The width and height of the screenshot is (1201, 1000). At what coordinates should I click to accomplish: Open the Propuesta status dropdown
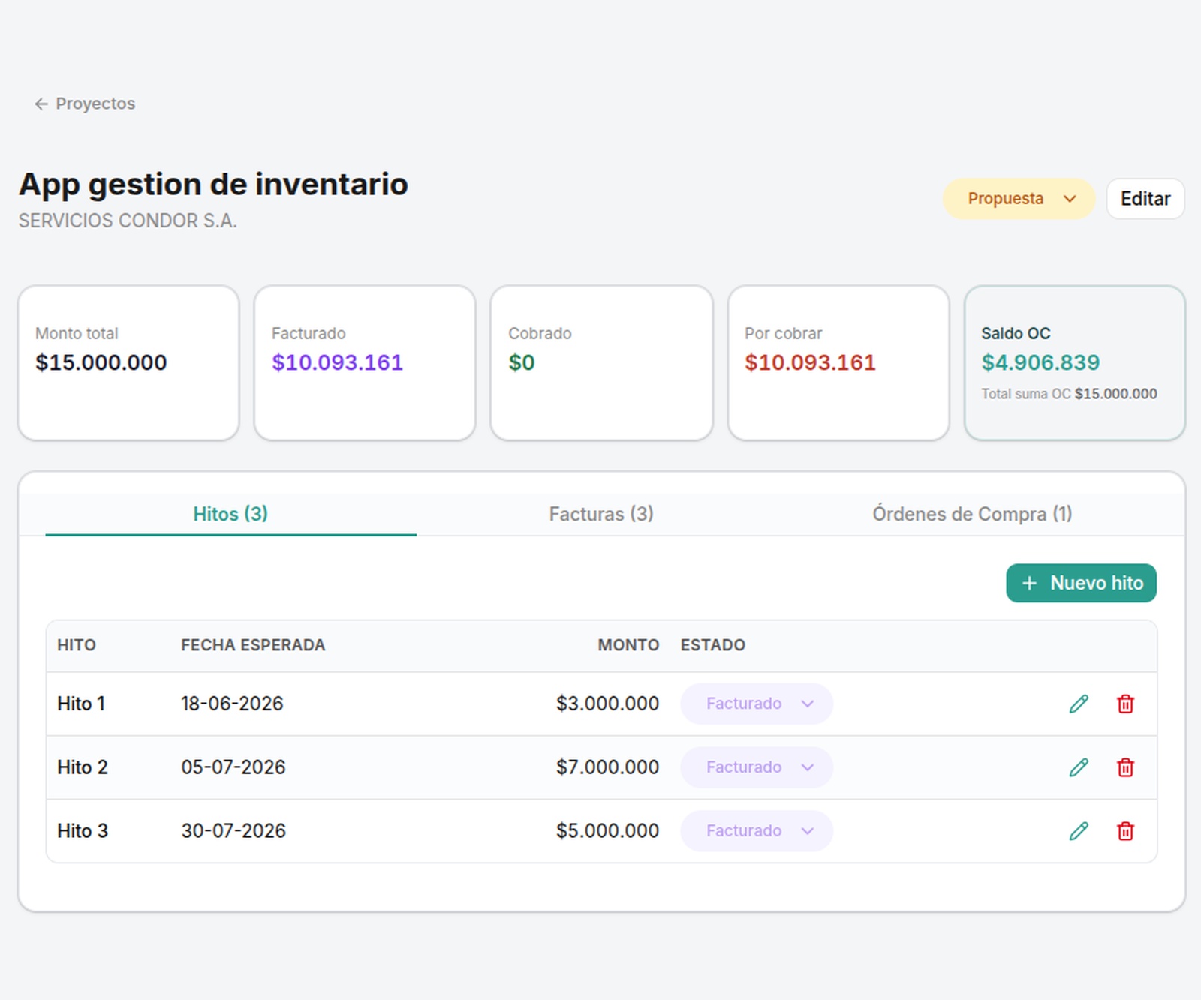coord(1019,199)
